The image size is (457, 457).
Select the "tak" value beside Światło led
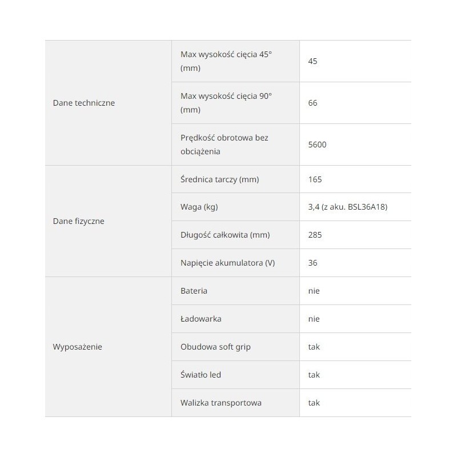tap(314, 375)
